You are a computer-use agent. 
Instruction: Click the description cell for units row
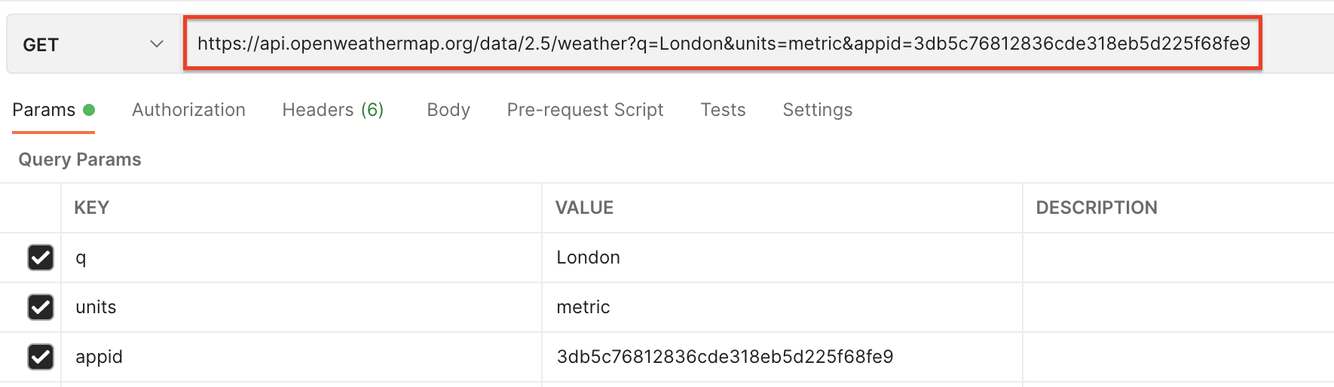pos(1177,307)
